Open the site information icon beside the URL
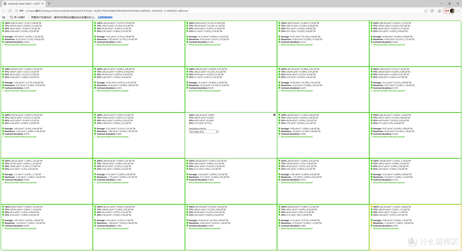 click(17, 11)
